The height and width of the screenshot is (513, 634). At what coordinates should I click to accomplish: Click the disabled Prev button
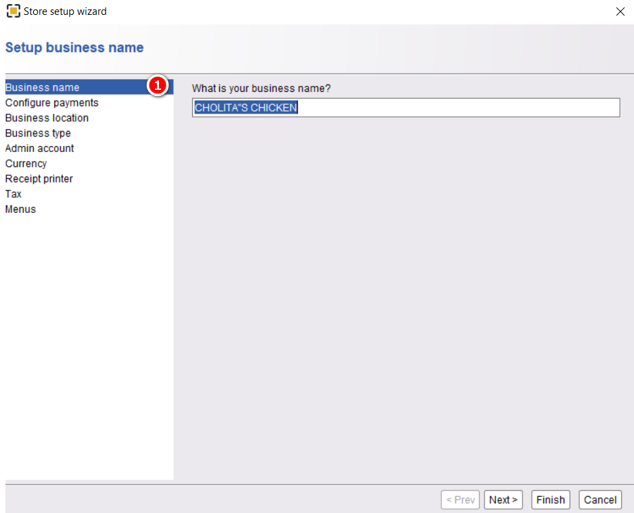[x=460, y=499]
